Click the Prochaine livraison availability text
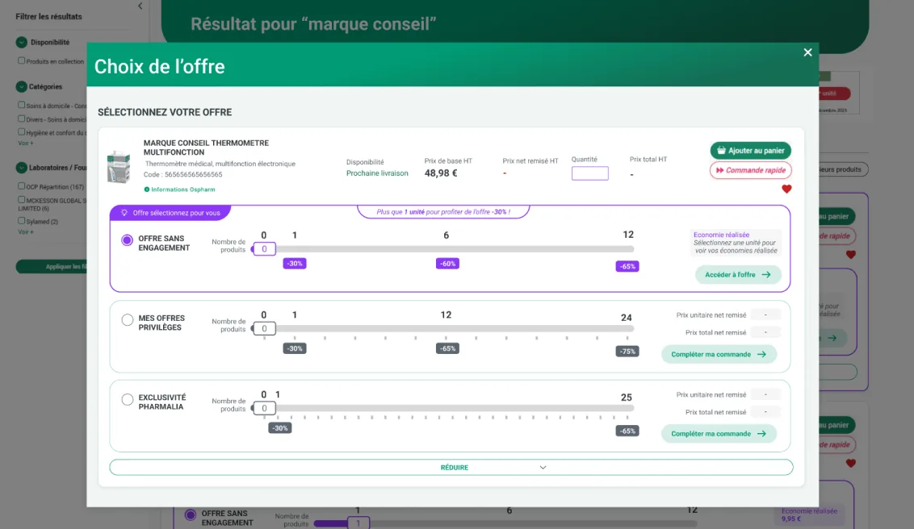The width and height of the screenshot is (914, 529). [x=377, y=173]
